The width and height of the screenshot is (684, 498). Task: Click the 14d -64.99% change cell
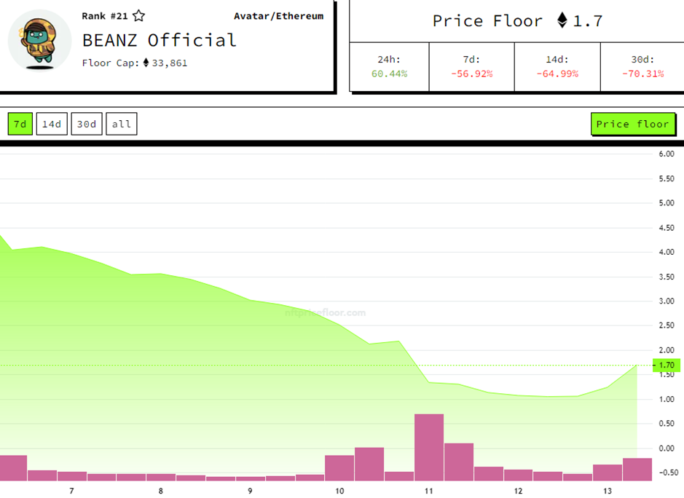click(x=557, y=67)
